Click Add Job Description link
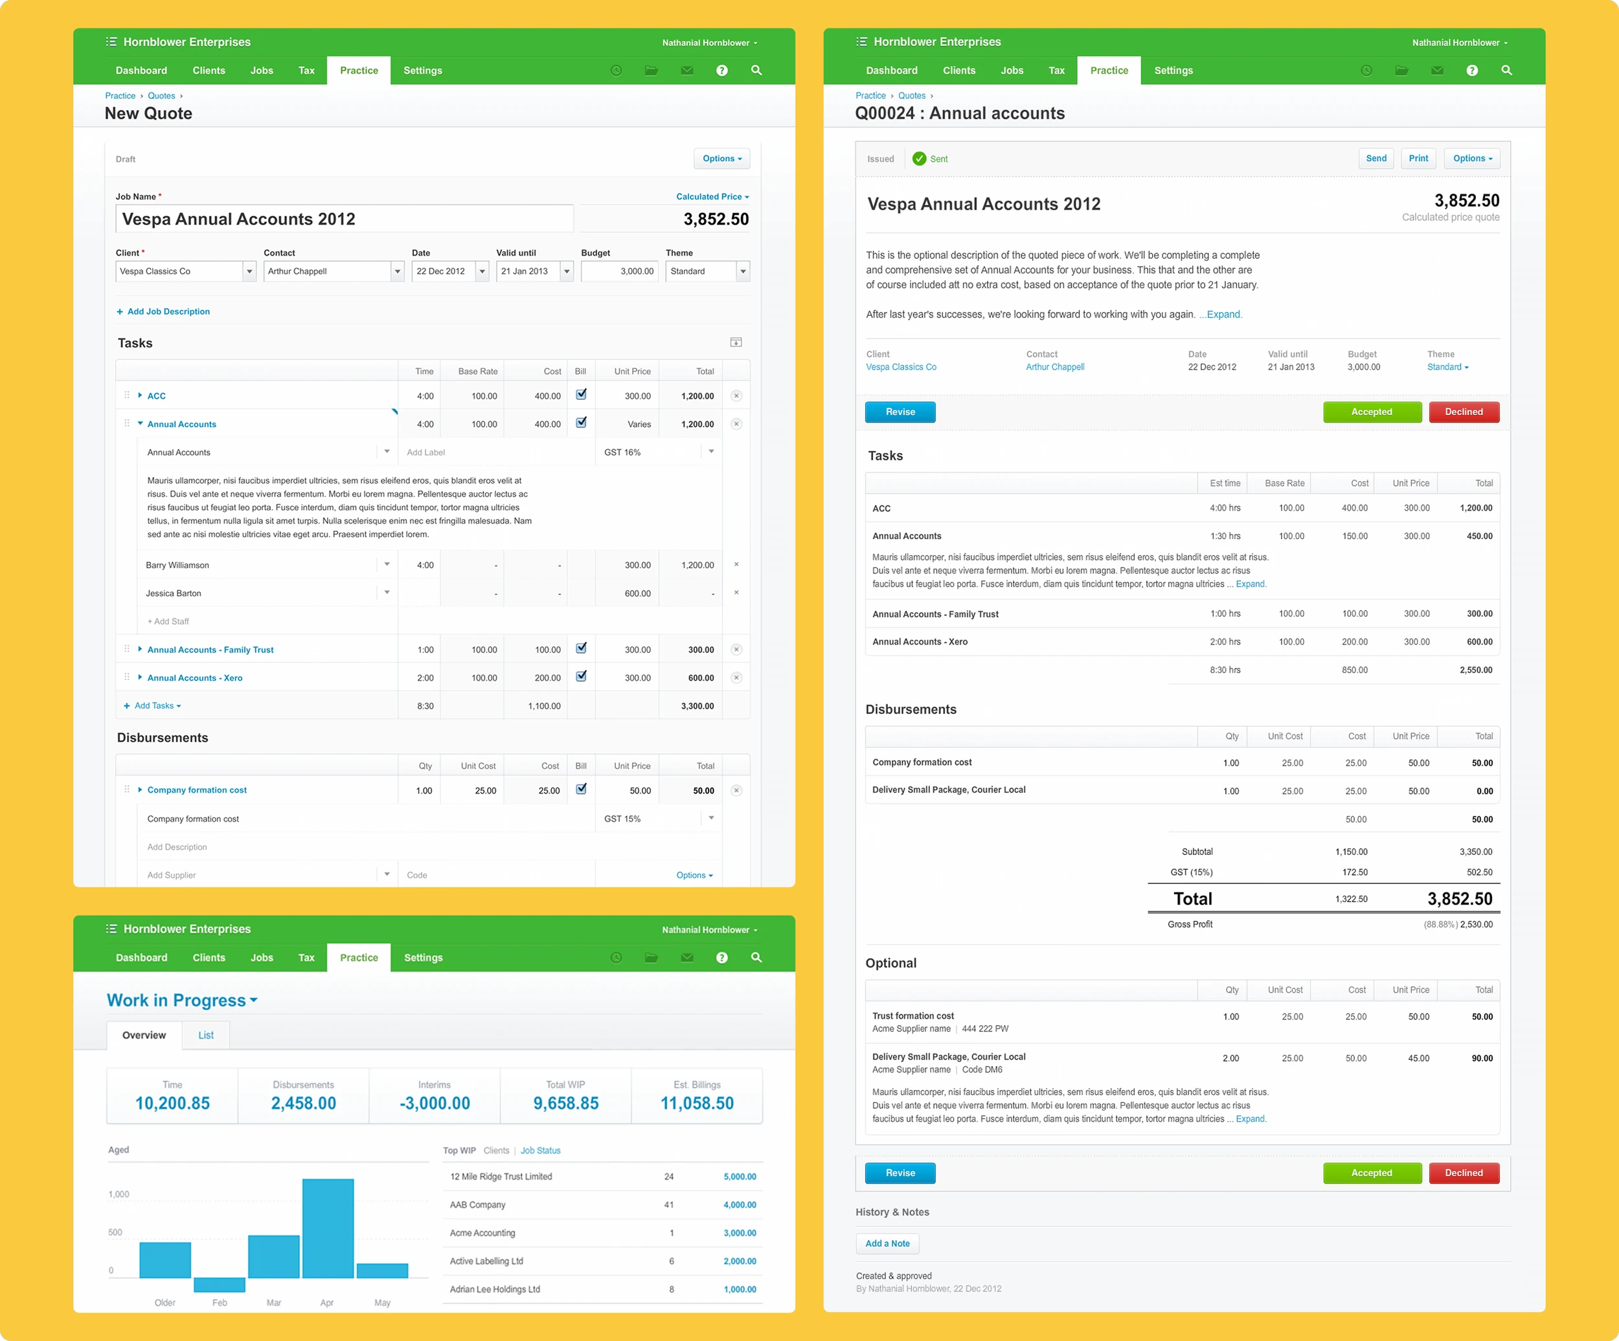The width and height of the screenshot is (1619, 1341). (163, 312)
